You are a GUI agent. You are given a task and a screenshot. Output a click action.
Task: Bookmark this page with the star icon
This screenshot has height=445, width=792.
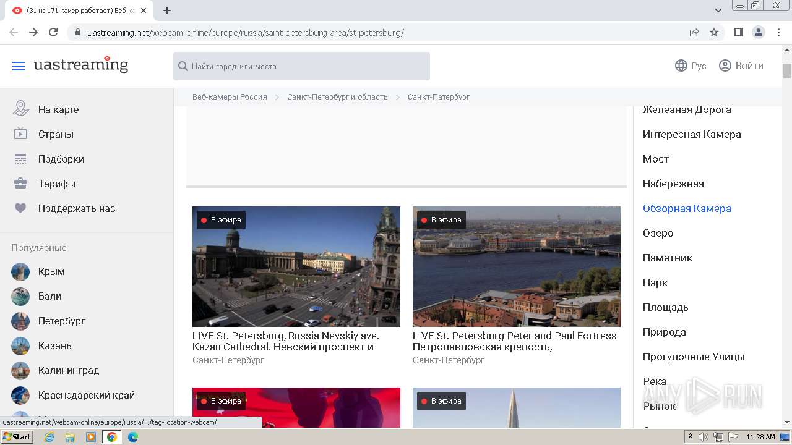coord(714,32)
